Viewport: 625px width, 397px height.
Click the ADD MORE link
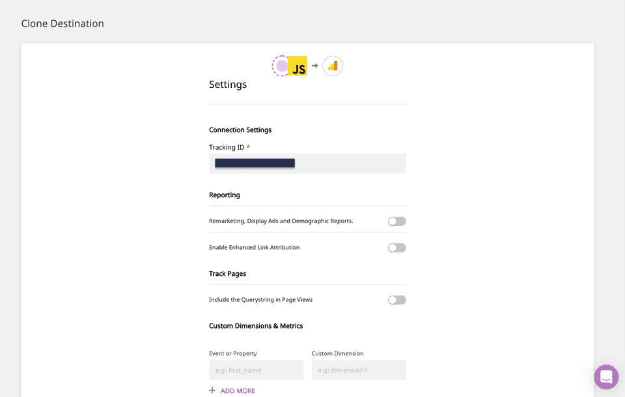click(x=237, y=390)
